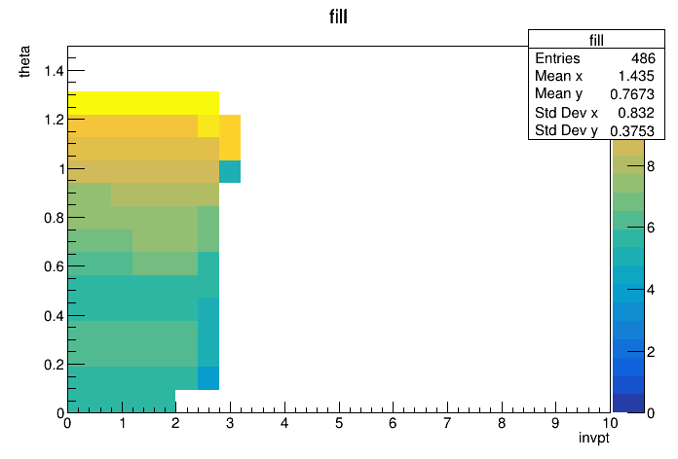Click the 'Mean x 1.435' stats row
This screenshot has height=459, width=678.
(596, 76)
